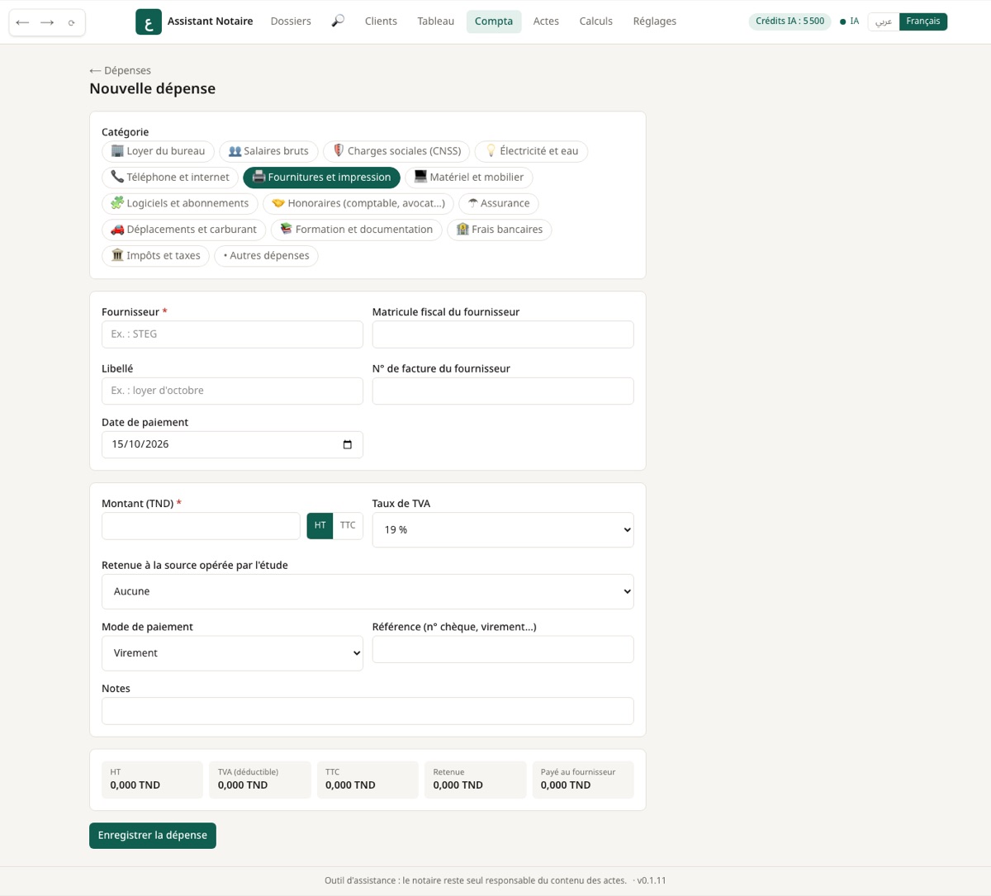Open the calendar picker icon in date field
The image size is (991, 896).
[347, 444]
